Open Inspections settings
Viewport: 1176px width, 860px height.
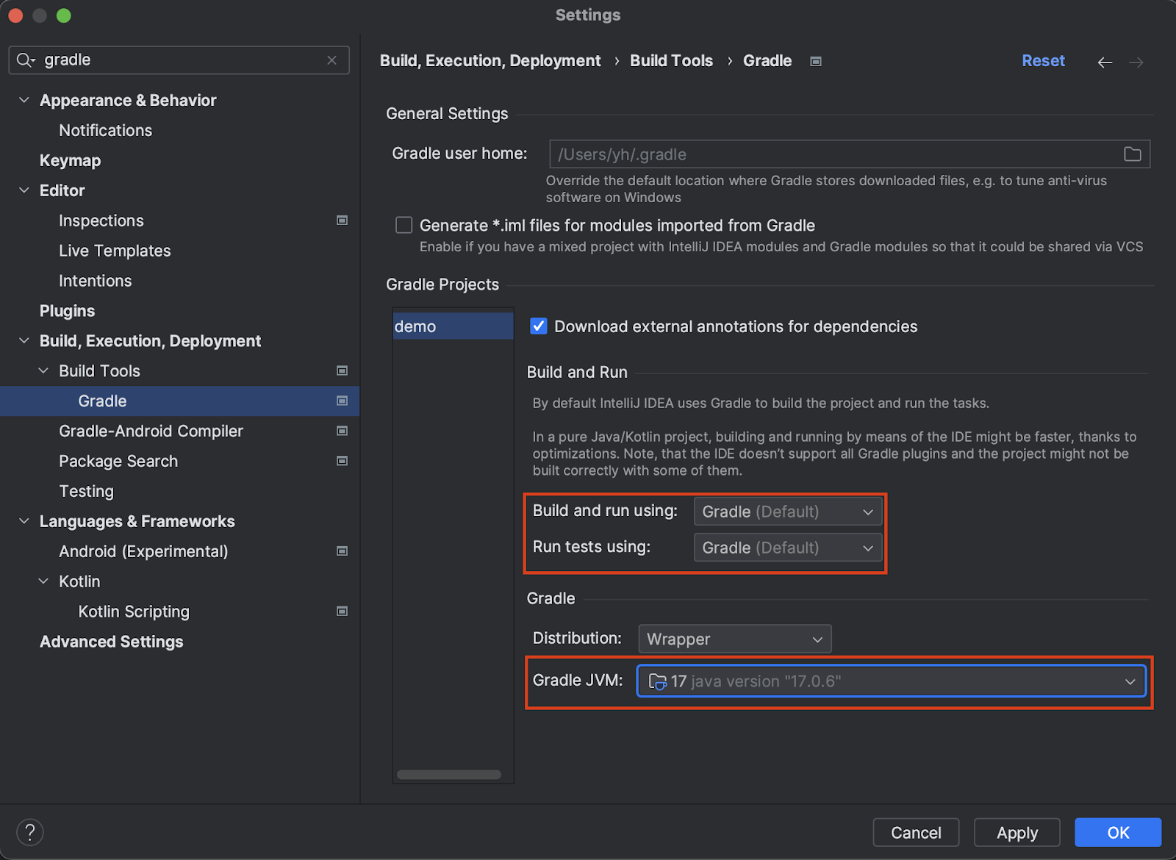click(101, 221)
